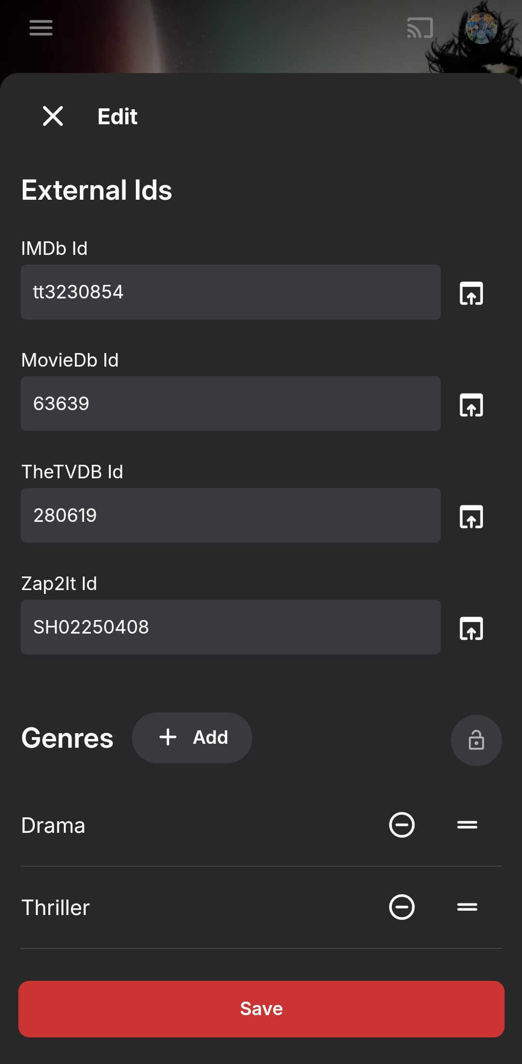Toggle the Genres lock button
The image size is (522, 1064).
click(x=476, y=740)
